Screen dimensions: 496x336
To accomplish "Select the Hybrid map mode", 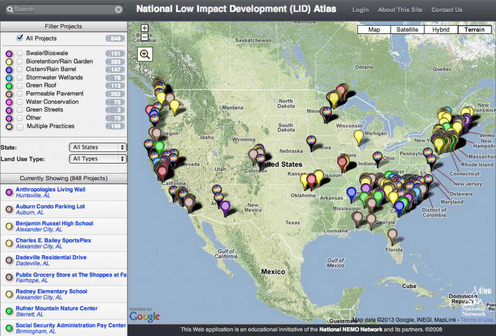I will pyautogui.click(x=441, y=29).
